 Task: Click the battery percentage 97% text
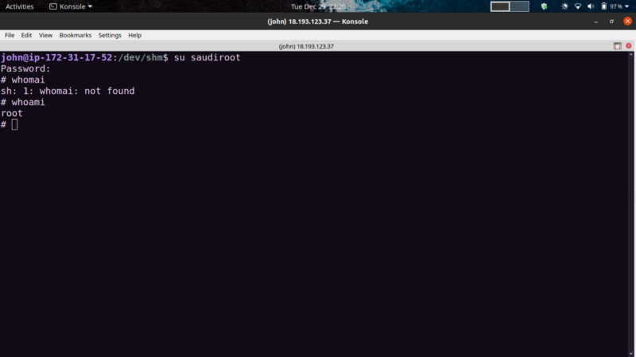616,6
